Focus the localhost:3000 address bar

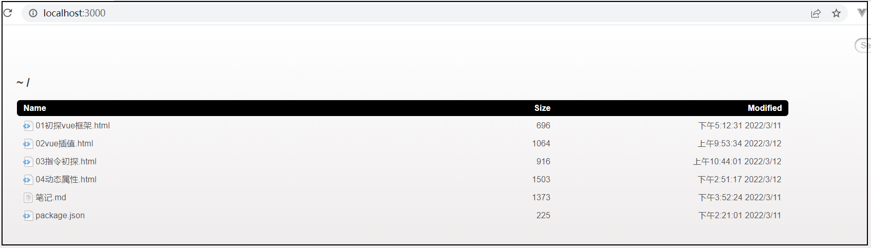click(x=411, y=13)
